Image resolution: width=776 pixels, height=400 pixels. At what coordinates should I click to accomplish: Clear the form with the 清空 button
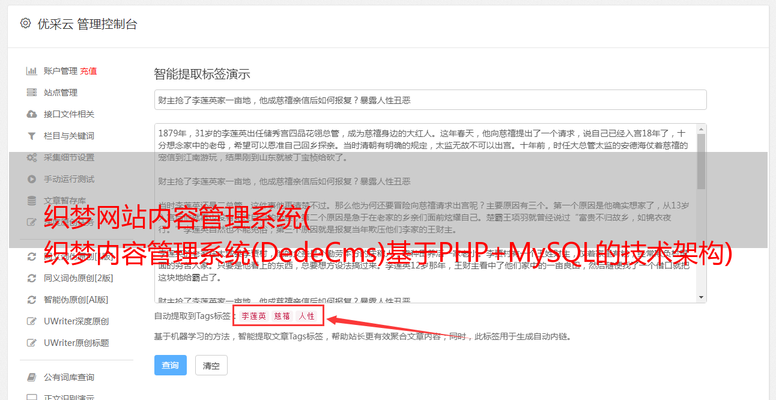point(211,365)
